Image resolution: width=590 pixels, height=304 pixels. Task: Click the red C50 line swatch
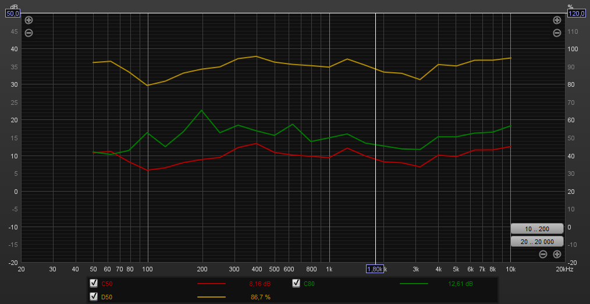(x=211, y=284)
